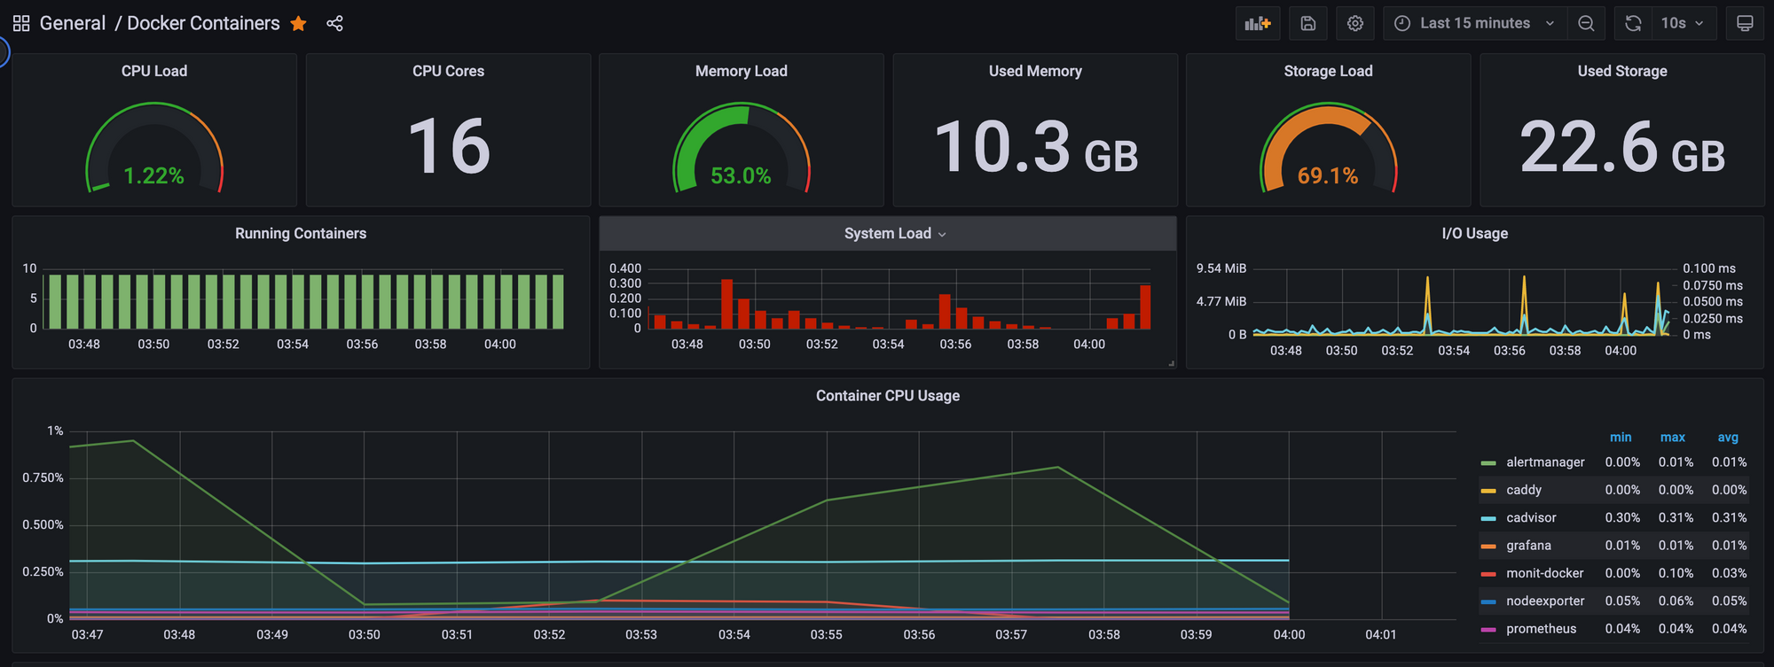Click the 1.22% CPU load gauge
This screenshot has width=1774, height=667.
[x=154, y=149]
